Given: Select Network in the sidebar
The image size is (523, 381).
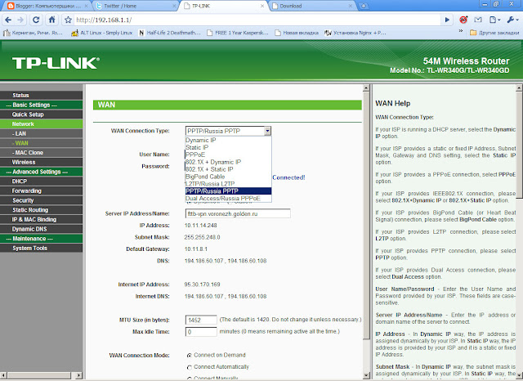Looking at the screenshot, I should point(42,124).
